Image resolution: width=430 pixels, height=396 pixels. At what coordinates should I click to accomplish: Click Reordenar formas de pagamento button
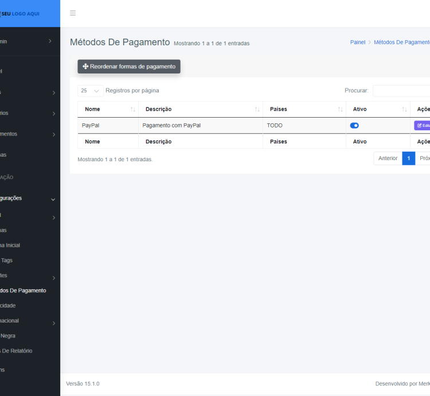coord(129,67)
